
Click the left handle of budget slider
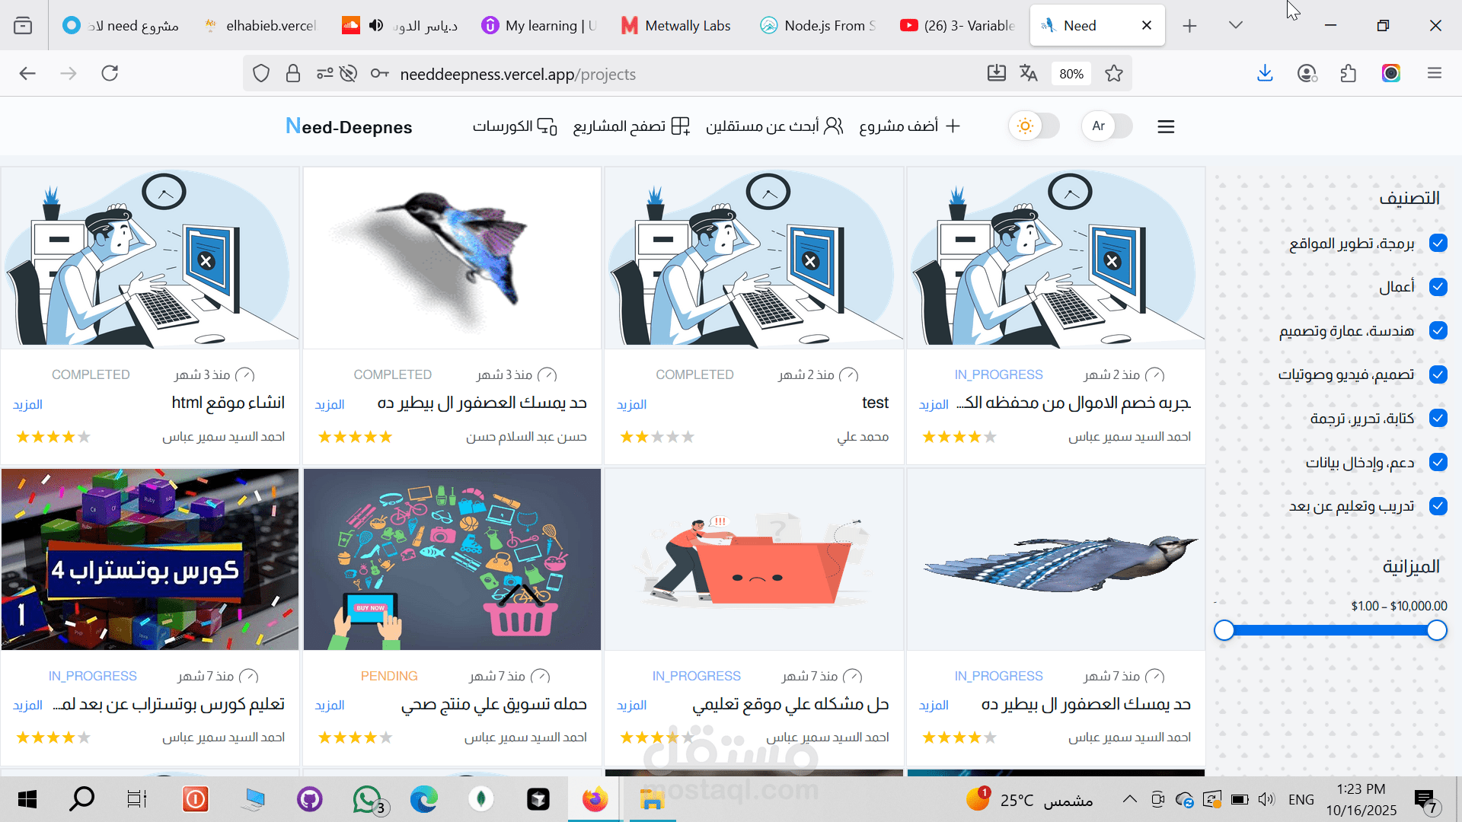tap(1224, 630)
